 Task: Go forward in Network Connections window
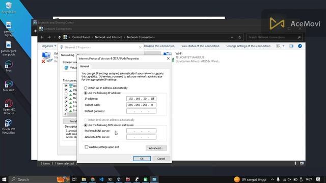pos(49,37)
